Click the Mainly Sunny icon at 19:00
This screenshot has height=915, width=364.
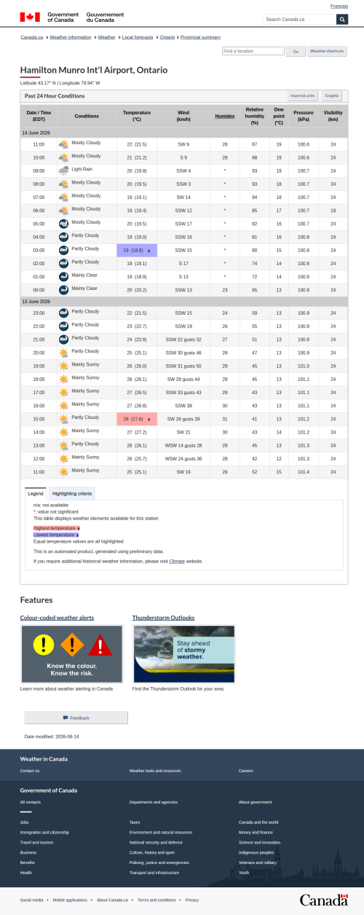pos(64,366)
